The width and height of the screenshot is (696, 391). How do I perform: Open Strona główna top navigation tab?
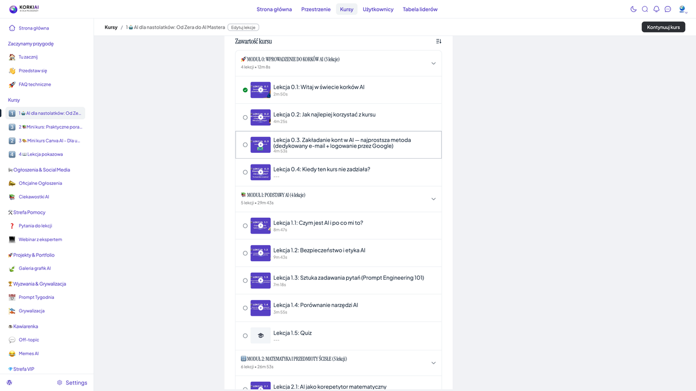(274, 9)
